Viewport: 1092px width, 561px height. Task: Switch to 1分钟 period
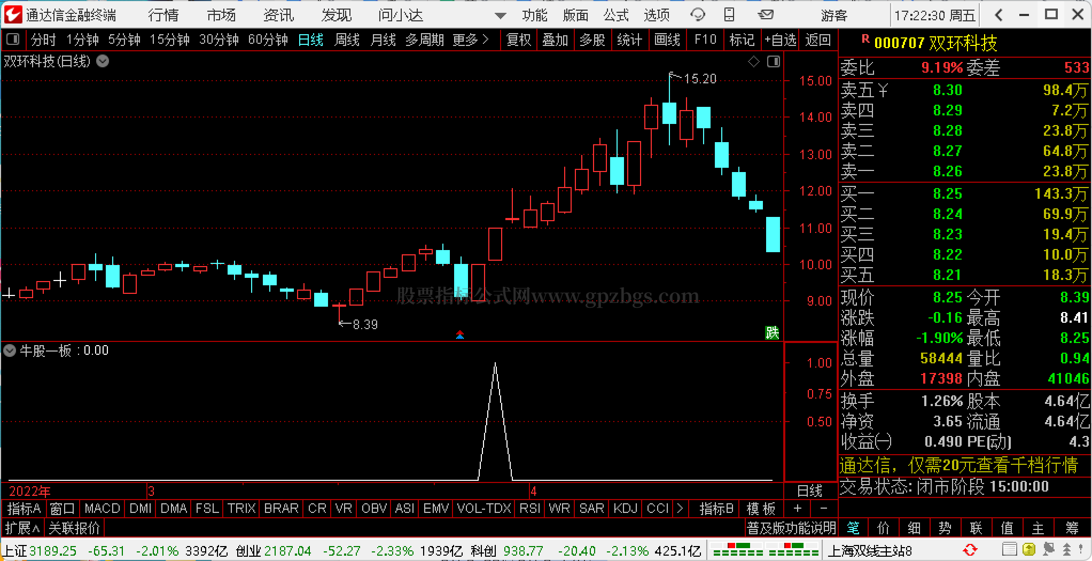pos(82,40)
